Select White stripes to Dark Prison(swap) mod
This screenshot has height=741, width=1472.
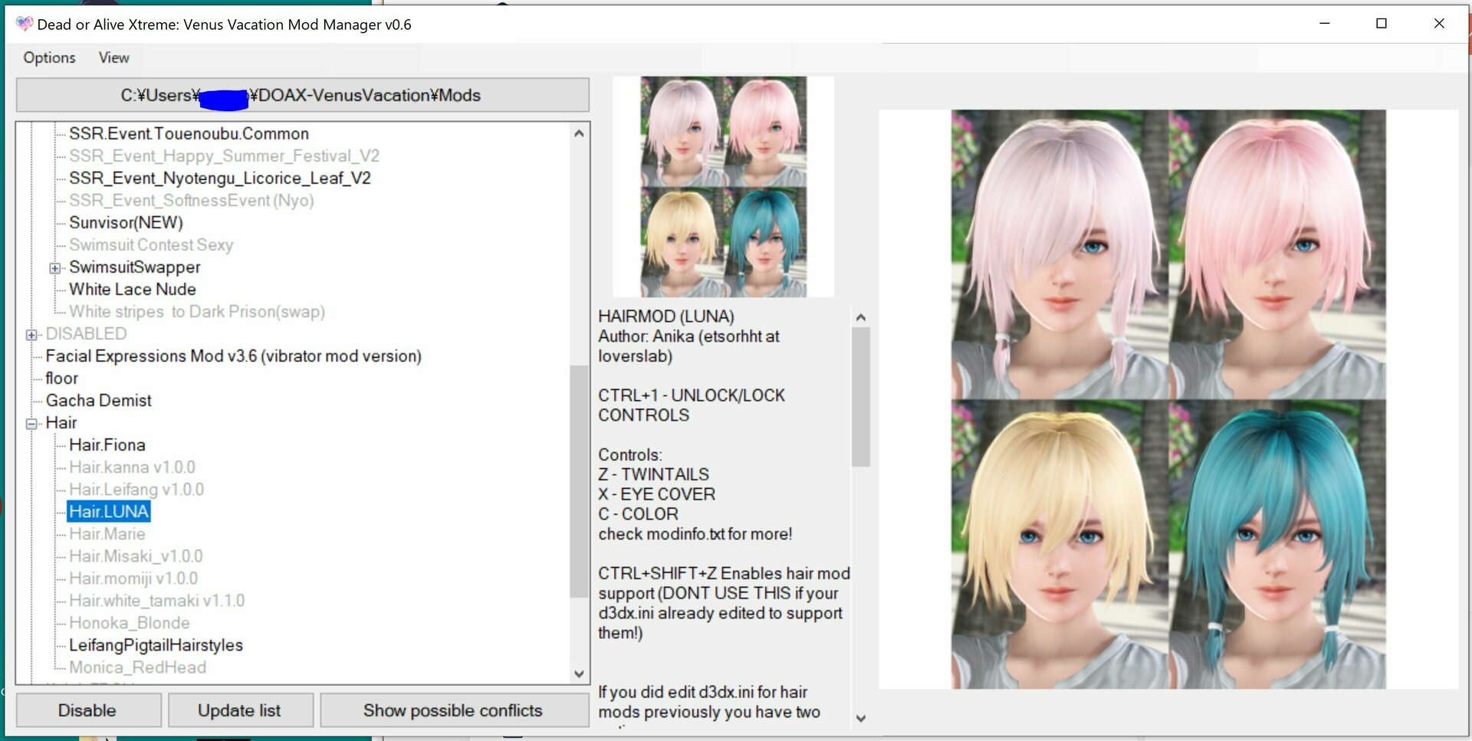pyautogui.click(x=197, y=311)
